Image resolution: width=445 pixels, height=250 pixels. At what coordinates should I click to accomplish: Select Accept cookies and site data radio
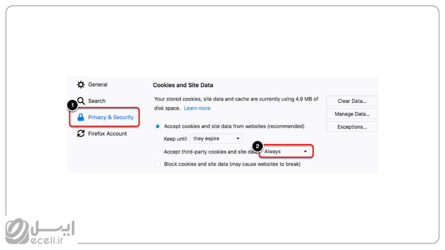158,126
